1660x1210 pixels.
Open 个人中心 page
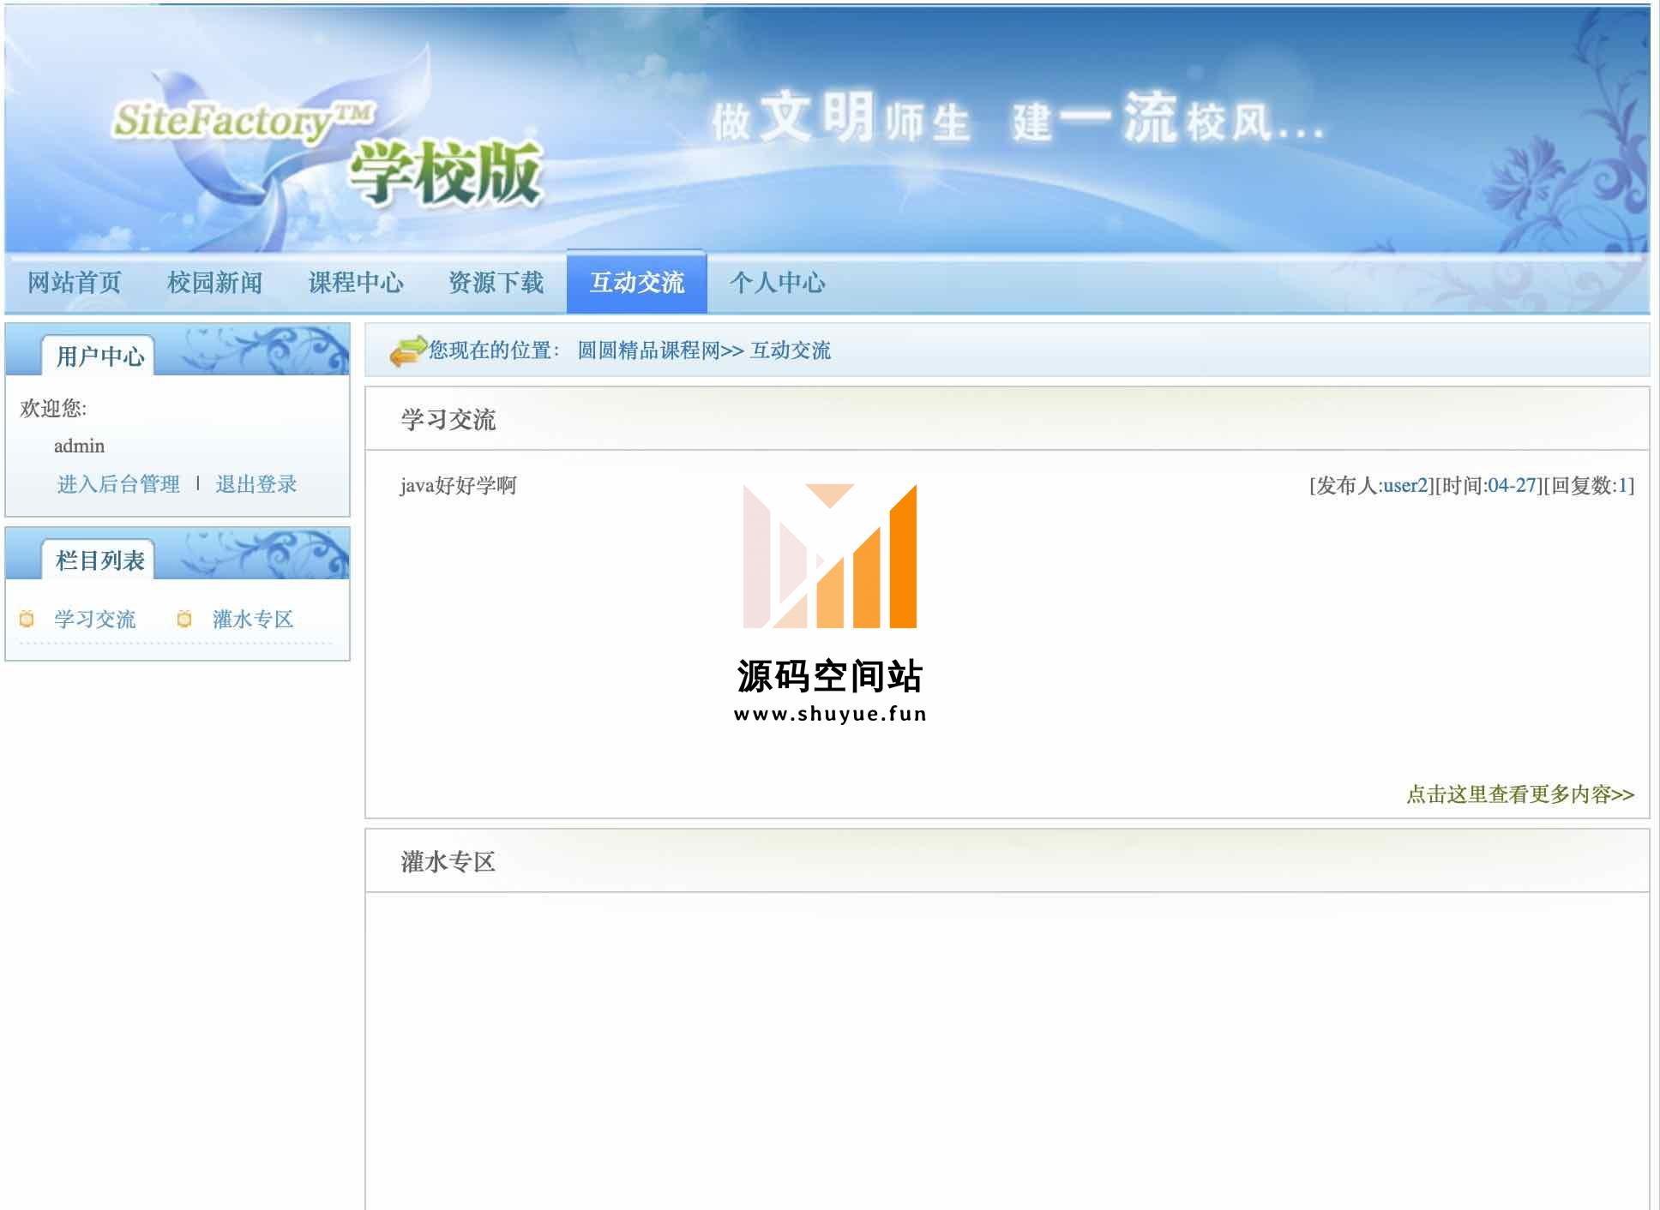778,283
